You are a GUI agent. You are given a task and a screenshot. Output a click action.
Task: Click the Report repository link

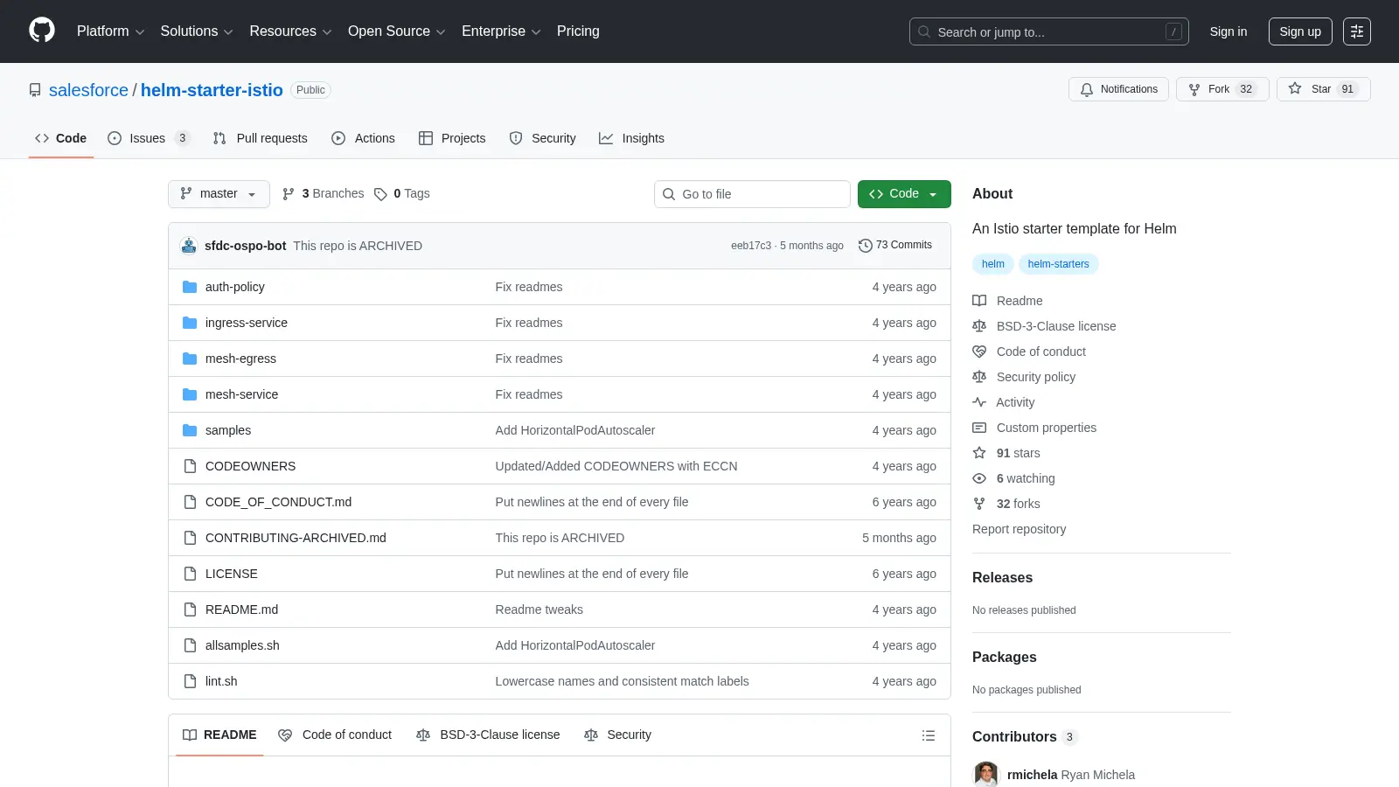tap(1019, 529)
